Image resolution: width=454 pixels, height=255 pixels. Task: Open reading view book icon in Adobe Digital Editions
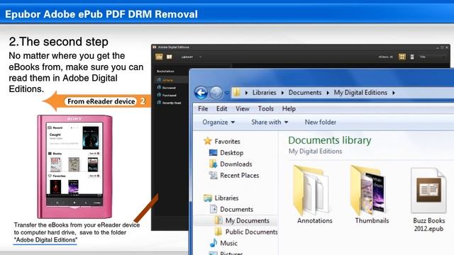[169, 57]
